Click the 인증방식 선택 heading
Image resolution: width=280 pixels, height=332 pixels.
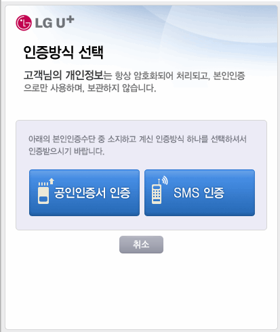(63, 52)
